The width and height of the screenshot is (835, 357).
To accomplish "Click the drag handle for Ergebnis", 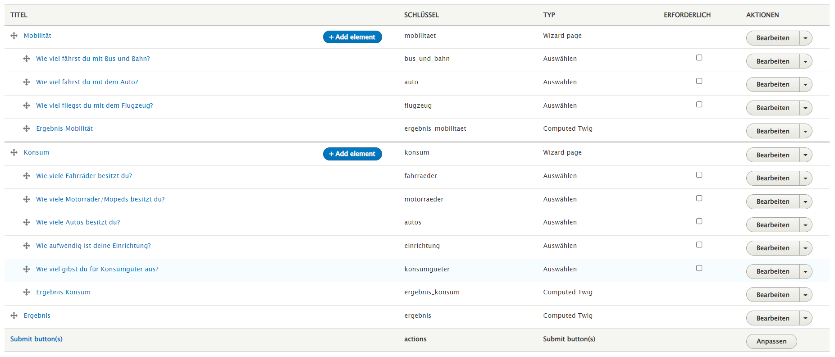I will (x=14, y=315).
